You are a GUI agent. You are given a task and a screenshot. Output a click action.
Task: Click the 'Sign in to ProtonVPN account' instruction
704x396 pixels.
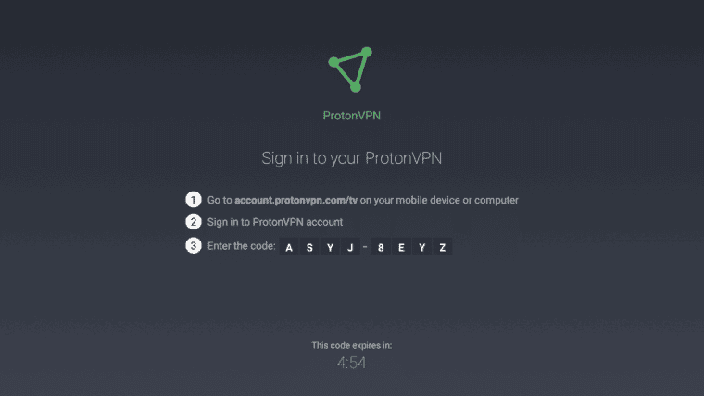pyautogui.click(x=275, y=222)
